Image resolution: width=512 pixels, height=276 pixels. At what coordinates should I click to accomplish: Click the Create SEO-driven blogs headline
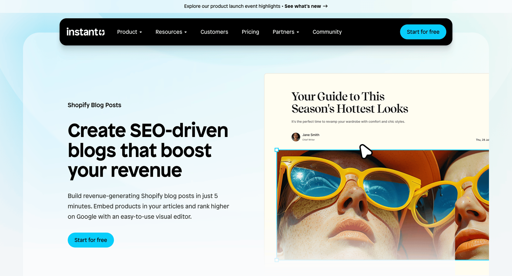pyautogui.click(x=148, y=150)
